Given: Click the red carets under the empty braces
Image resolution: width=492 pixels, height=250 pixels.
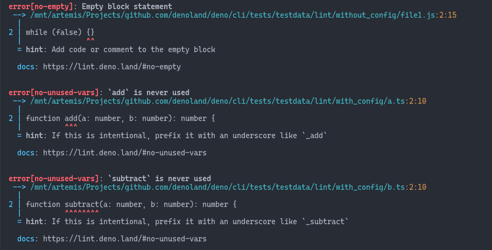Looking at the screenshot, I should [90, 40].
